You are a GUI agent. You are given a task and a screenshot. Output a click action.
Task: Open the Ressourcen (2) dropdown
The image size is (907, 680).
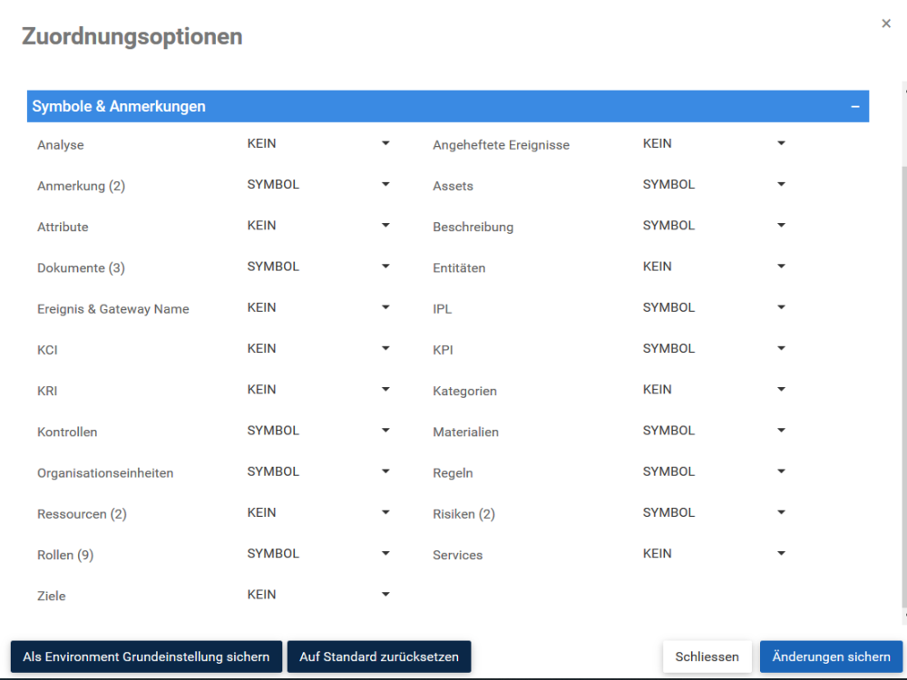(318, 513)
